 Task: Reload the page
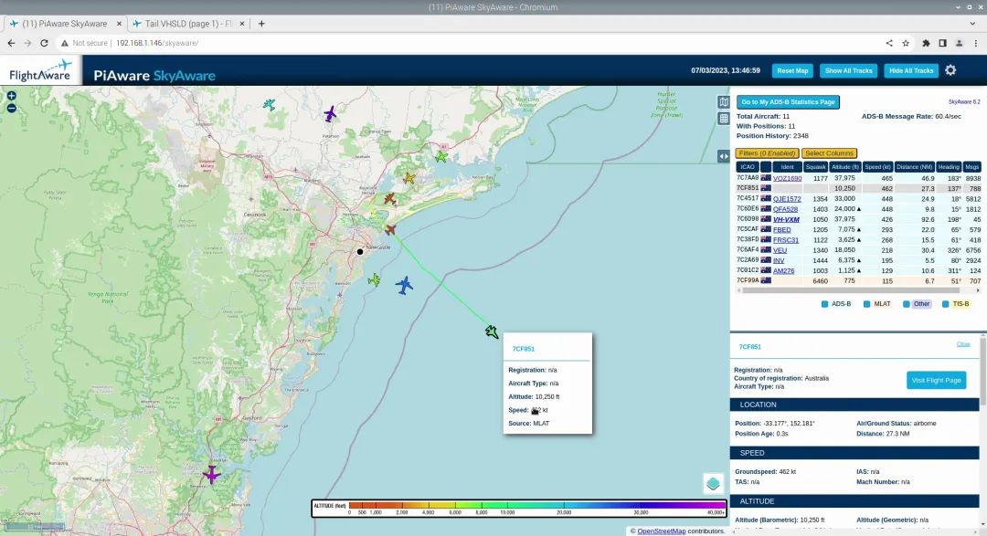pyautogui.click(x=44, y=44)
